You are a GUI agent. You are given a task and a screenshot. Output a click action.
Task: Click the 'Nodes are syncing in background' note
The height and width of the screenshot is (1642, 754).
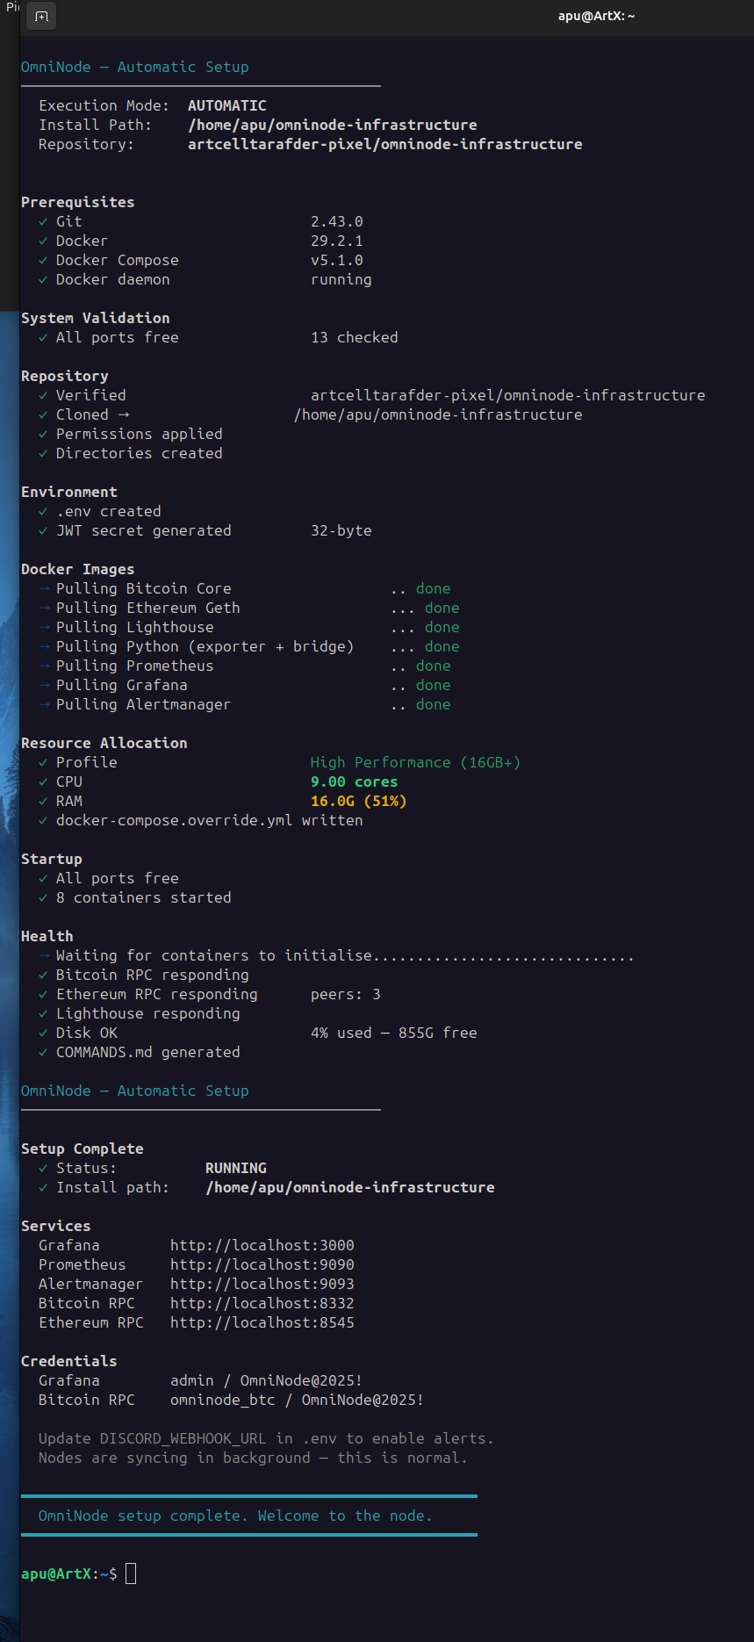[254, 1458]
